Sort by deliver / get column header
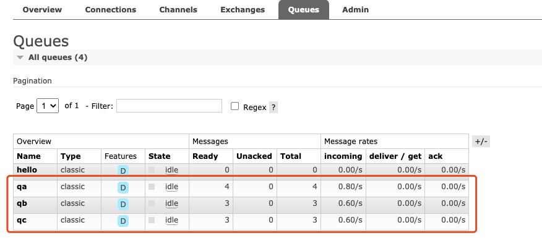 [395, 156]
